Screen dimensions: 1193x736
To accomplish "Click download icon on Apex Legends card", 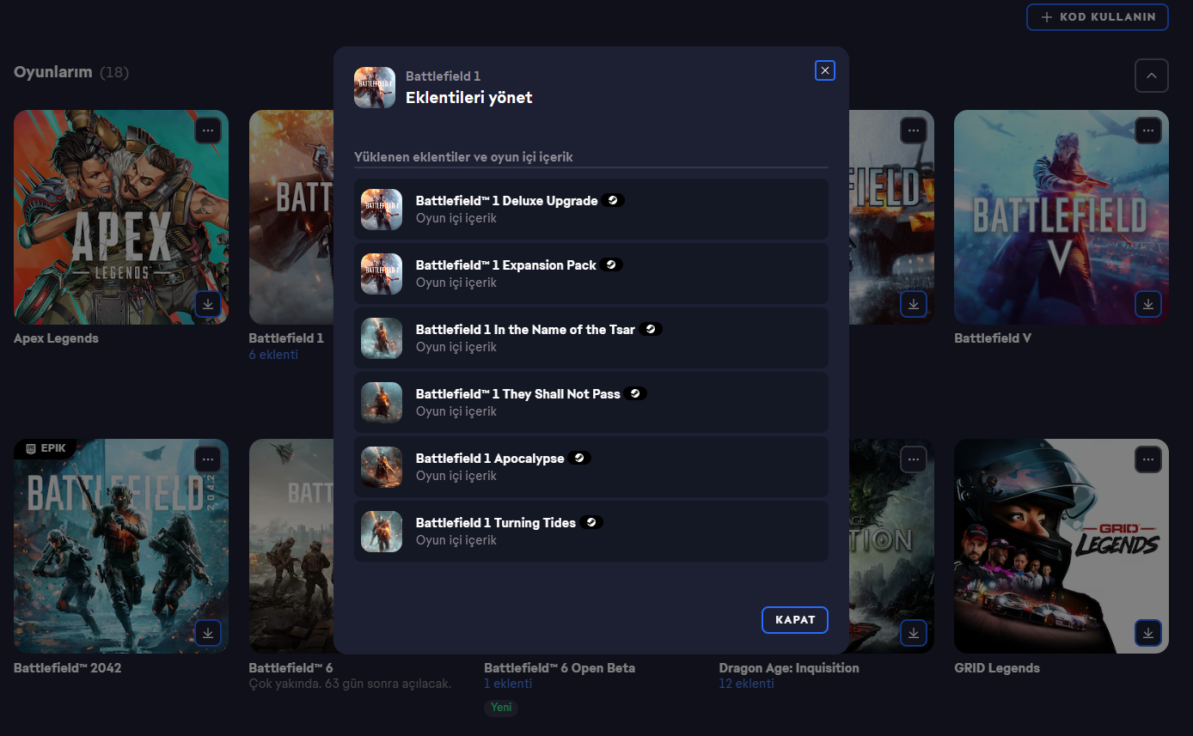I will tap(208, 304).
